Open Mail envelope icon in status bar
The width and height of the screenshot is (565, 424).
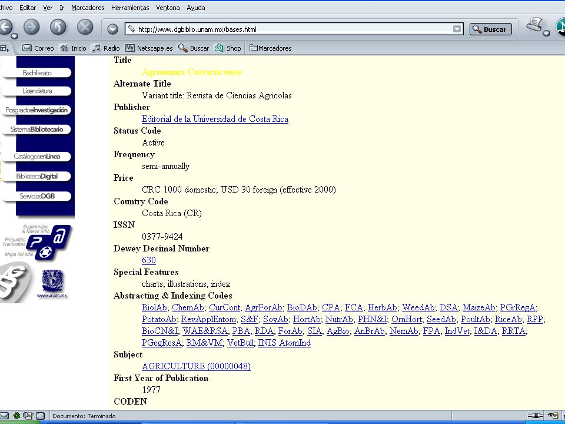tap(5, 416)
